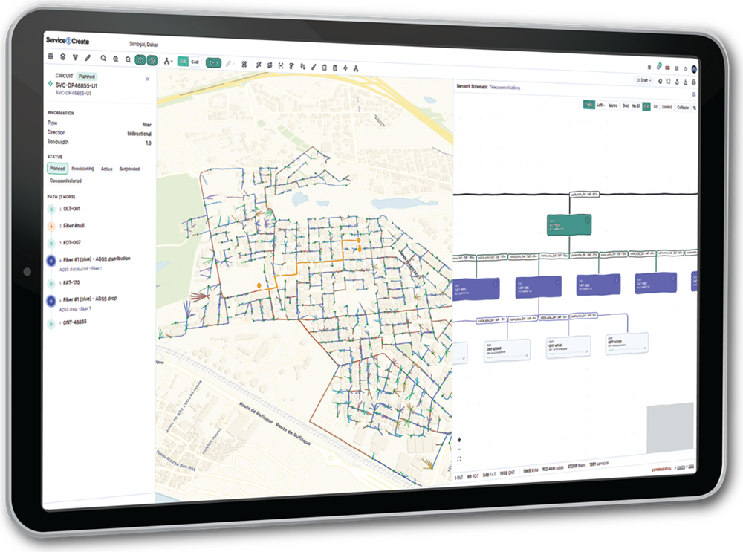Click the print icon near Draft
This screenshot has height=552, width=743.
tap(694, 83)
